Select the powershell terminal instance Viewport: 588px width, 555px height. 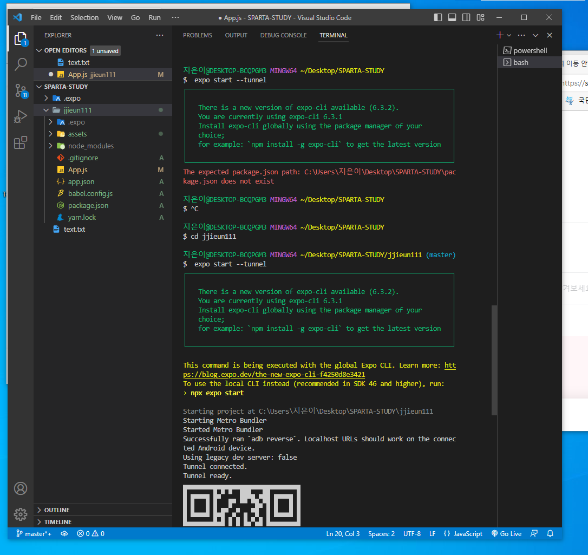(530, 50)
